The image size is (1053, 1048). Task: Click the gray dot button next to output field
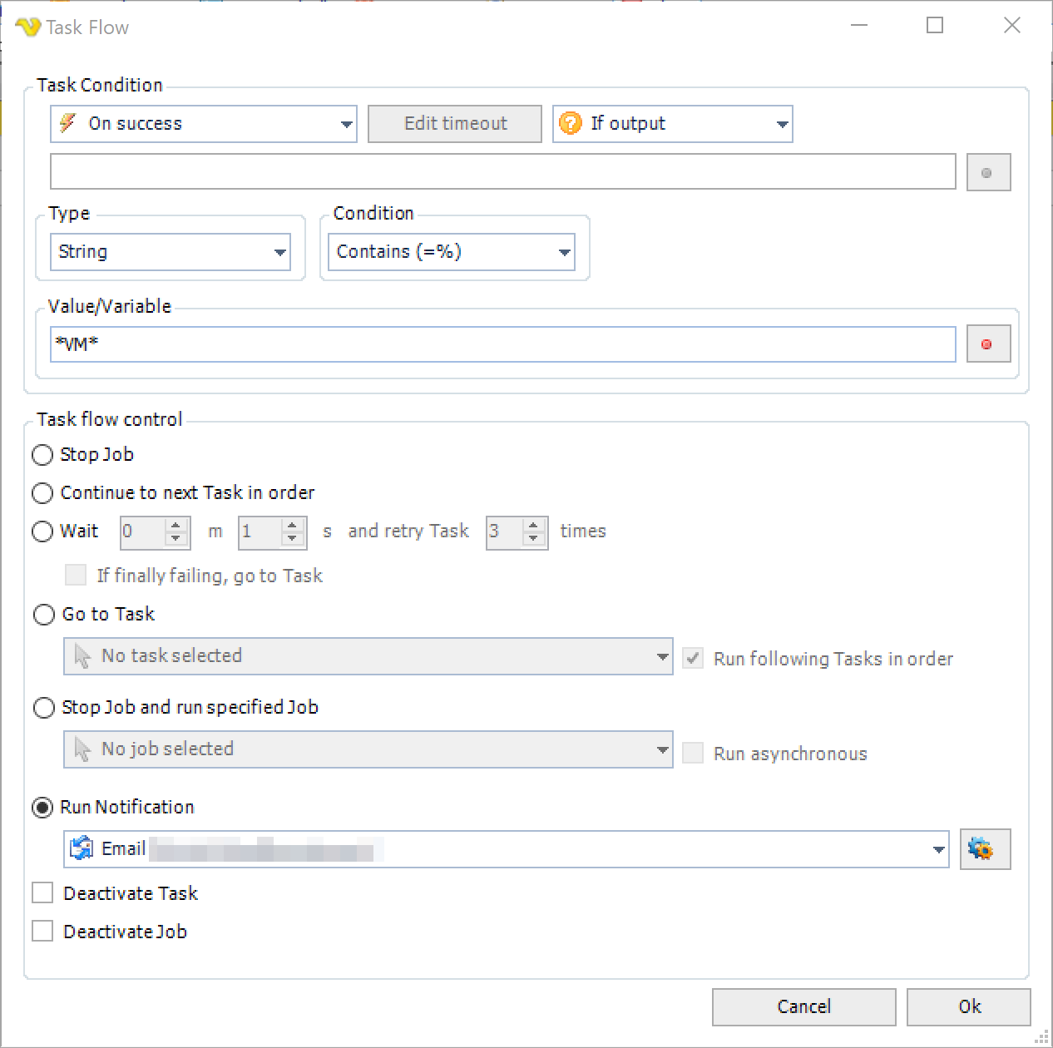tap(988, 173)
